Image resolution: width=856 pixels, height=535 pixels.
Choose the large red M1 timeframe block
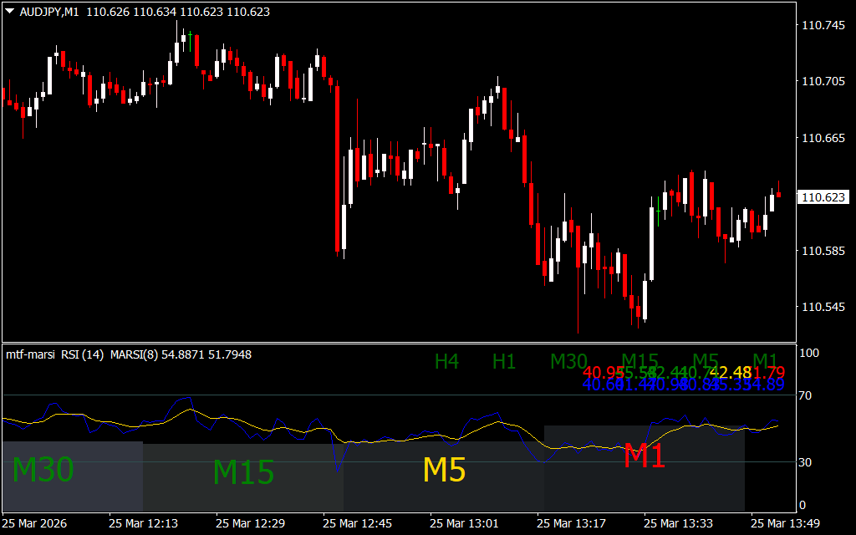645,456
